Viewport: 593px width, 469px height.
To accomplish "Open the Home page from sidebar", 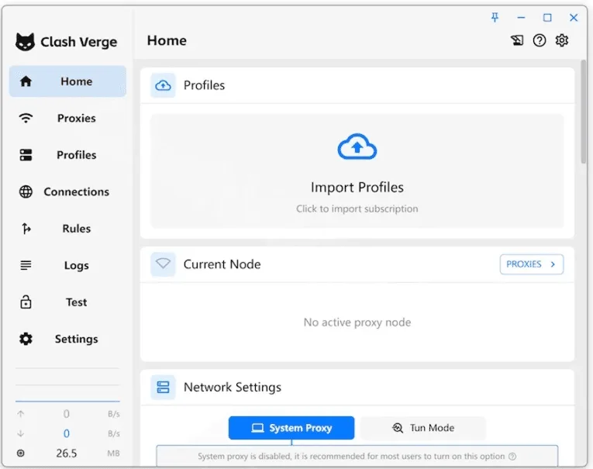I will tap(67, 81).
